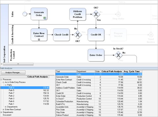This screenshot has height=117, width=158.
Task: Select the Schedule Production table row
Action: [99, 101]
